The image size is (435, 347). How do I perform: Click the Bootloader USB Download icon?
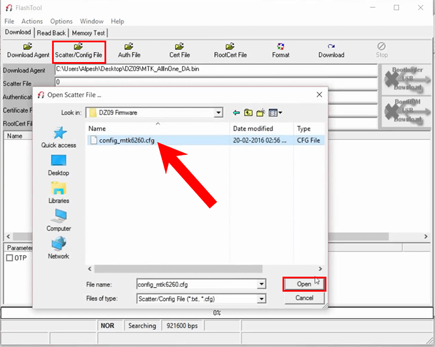click(407, 79)
